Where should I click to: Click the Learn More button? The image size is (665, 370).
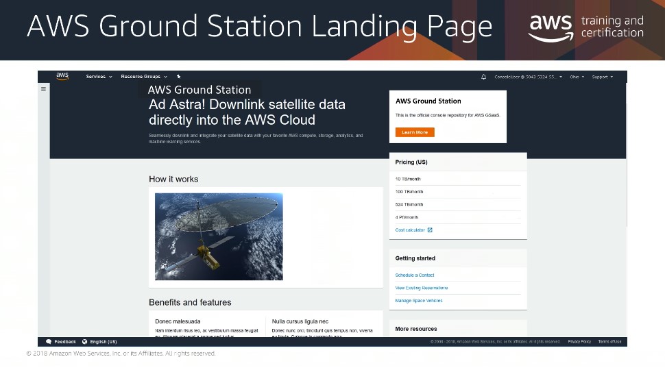(x=415, y=132)
